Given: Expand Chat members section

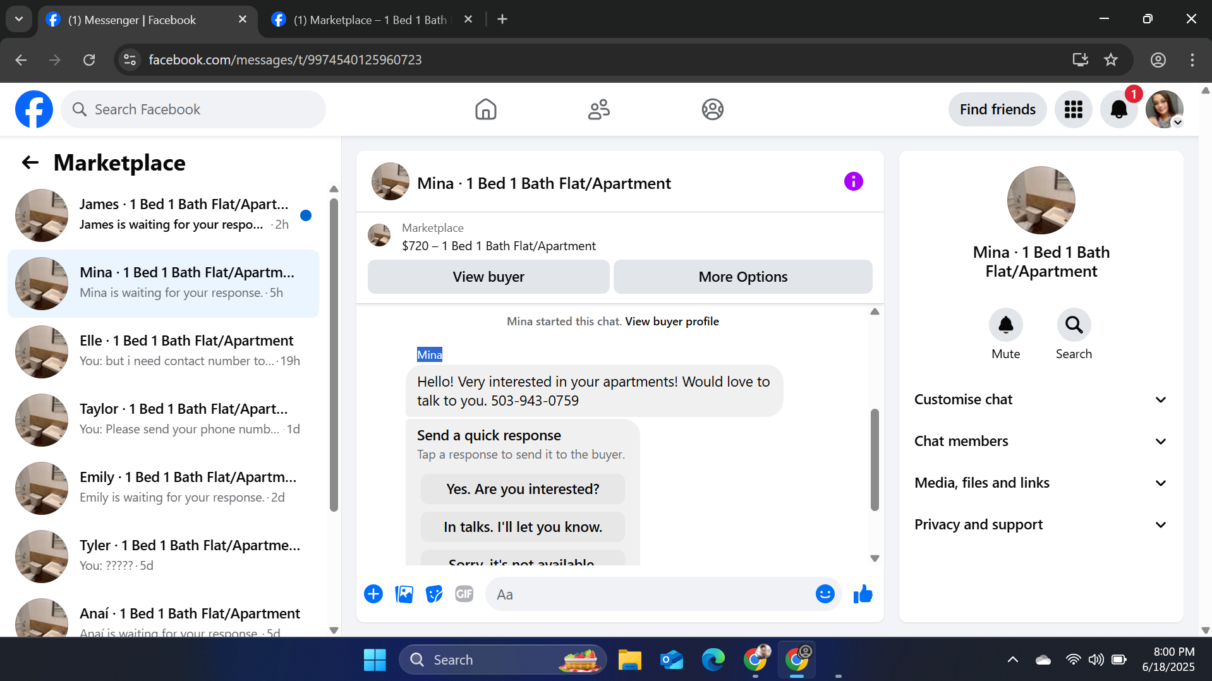Looking at the screenshot, I should click(1041, 441).
